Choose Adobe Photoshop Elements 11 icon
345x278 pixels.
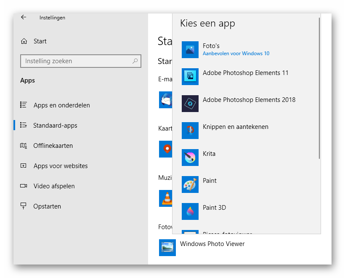[190, 77]
